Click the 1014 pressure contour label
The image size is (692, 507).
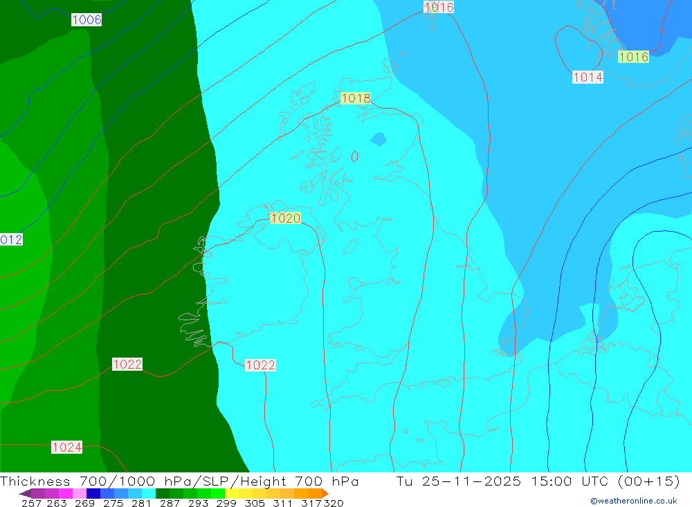coord(588,77)
